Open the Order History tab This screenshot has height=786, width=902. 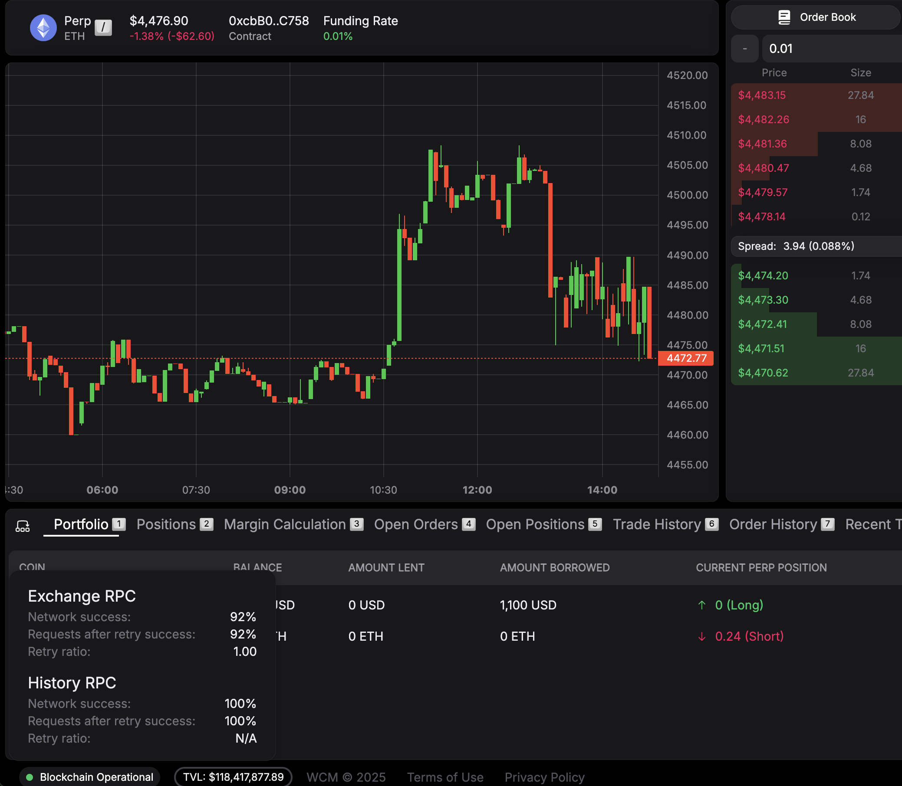click(773, 524)
